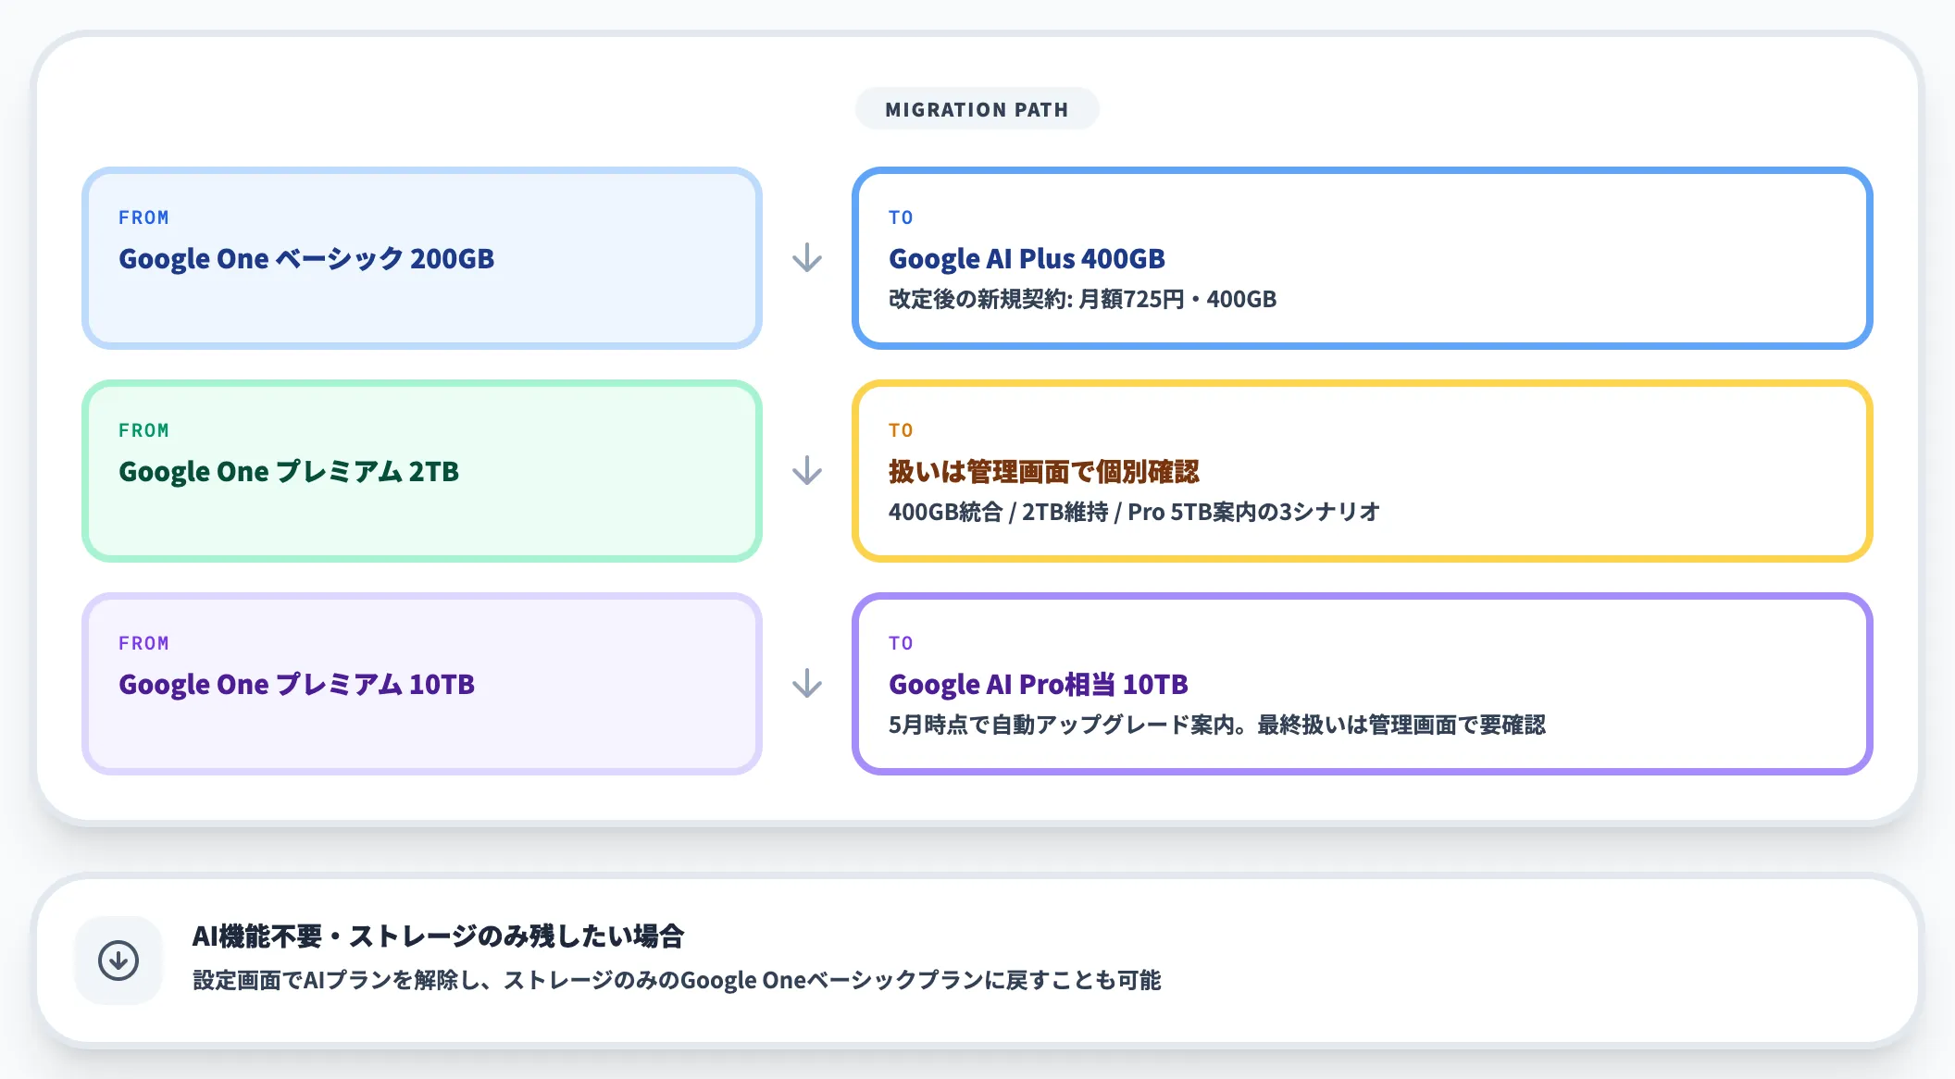Click TO label above Google AI Plus 400GB

tap(901, 217)
